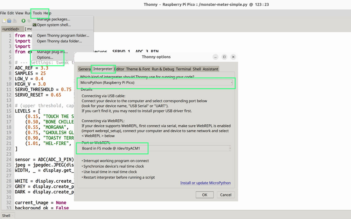Toggle Restart interpreter before running a script
351x219 pixels.
[119, 177]
